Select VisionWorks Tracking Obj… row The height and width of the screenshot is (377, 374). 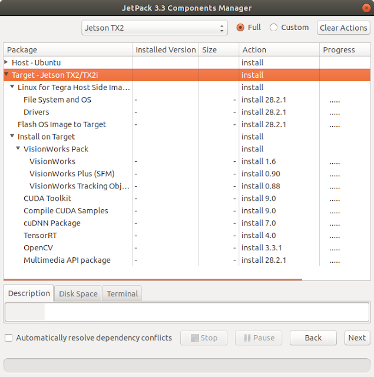pos(187,186)
